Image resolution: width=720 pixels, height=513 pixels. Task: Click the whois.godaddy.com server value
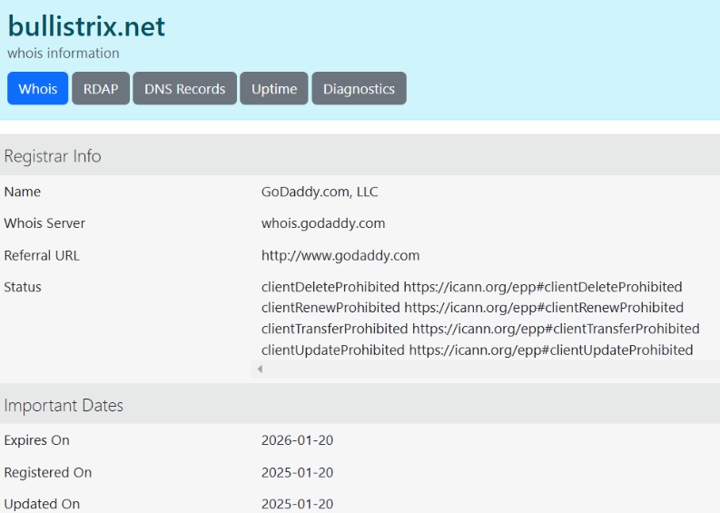[323, 223]
